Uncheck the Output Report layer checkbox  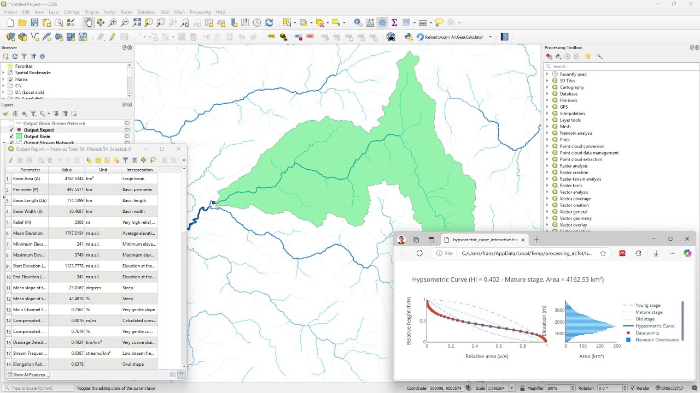pyautogui.click(x=11, y=130)
